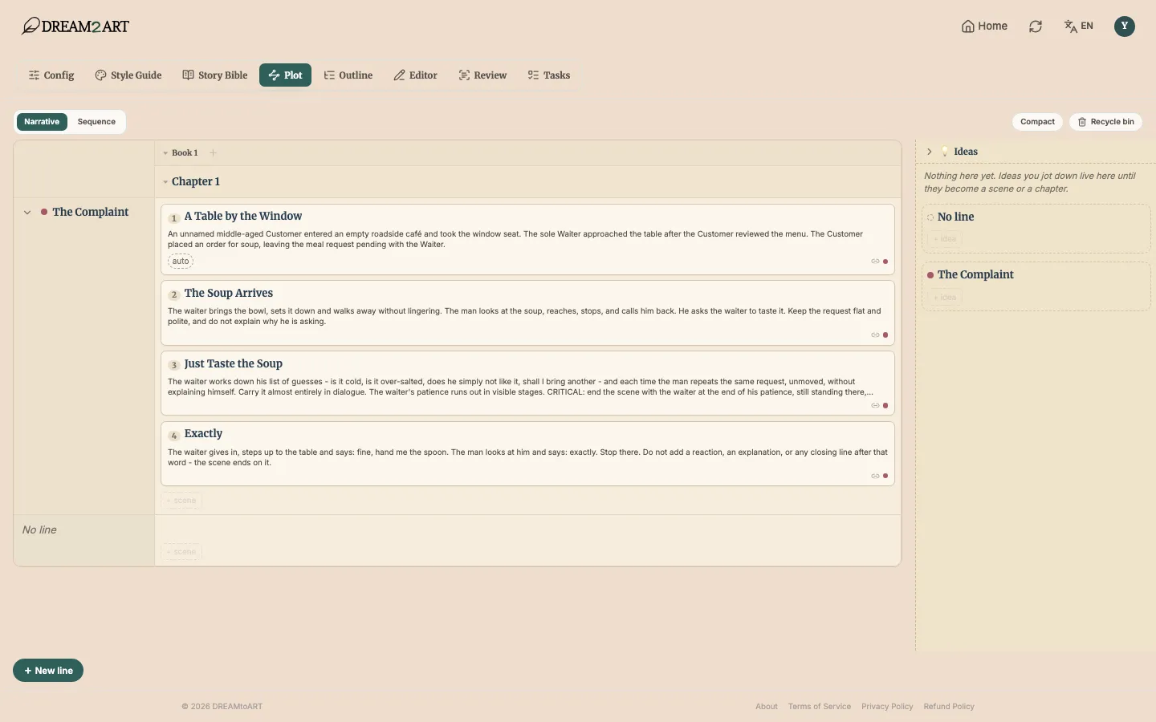1156x722 pixels.
Task: Open the Story Bible tab
Action: [x=215, y=75]
